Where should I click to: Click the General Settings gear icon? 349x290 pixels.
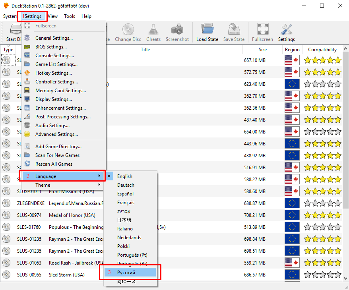[x=27, y=38]
